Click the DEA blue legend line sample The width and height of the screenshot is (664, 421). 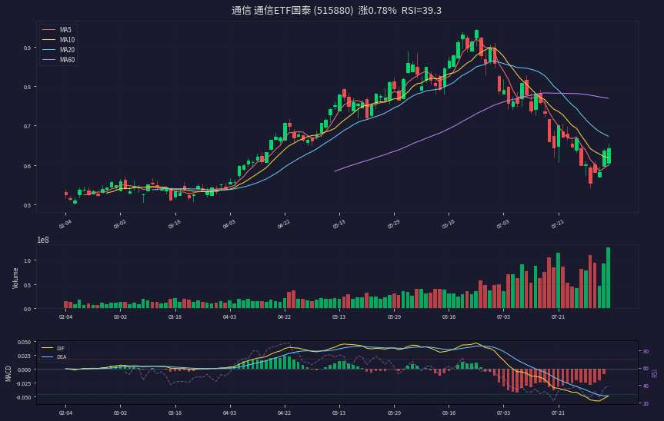pos(47,357)
